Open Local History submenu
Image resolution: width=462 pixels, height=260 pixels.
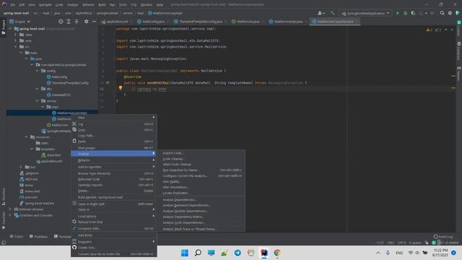pos(113,217)
